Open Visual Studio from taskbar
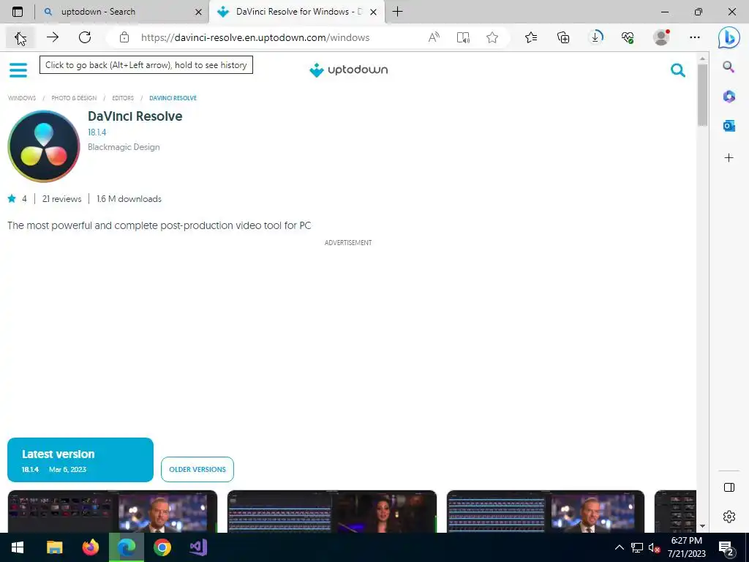The height and width of the screenshot is (562, 749). (197, 547)
